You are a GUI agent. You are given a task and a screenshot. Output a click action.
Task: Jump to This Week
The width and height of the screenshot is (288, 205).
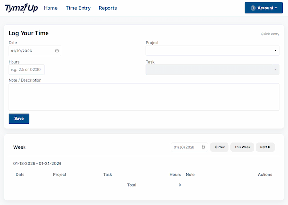242,147
